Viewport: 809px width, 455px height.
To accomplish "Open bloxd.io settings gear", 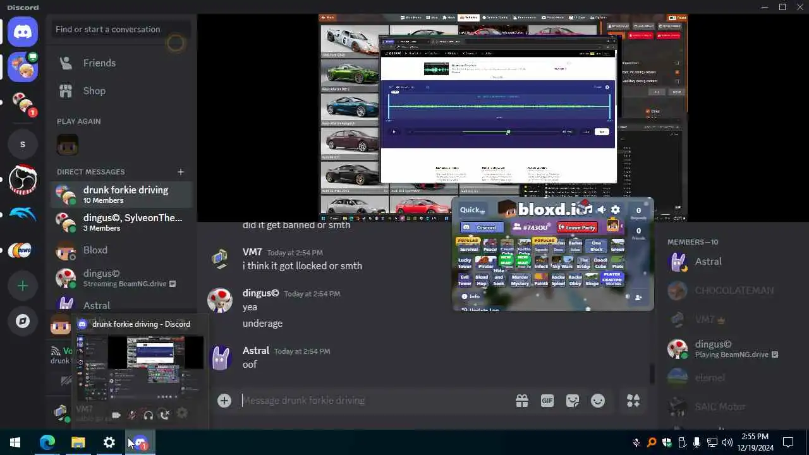I will [615, 210].
